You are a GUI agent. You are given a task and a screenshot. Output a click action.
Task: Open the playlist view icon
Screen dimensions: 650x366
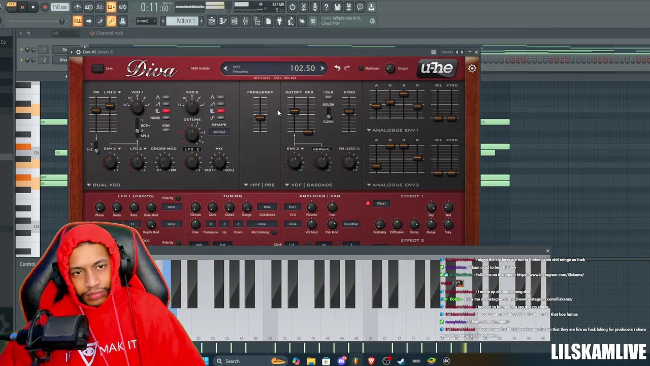pos(212,21)
